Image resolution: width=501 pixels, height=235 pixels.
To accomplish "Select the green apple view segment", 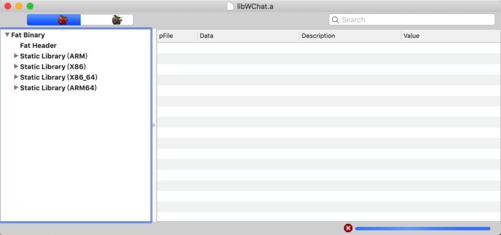I will point(107,20).
